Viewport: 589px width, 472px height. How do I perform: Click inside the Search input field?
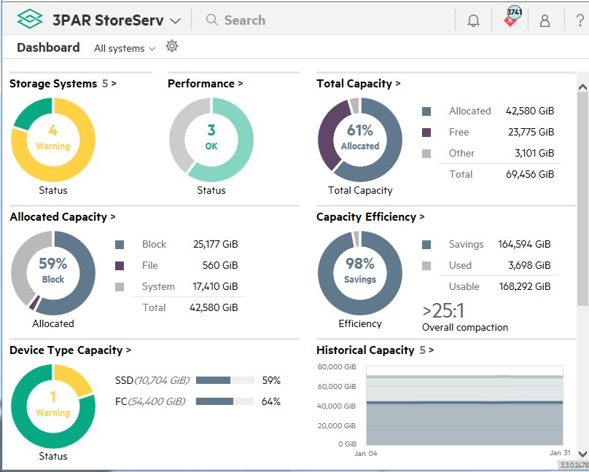point(248,20)
